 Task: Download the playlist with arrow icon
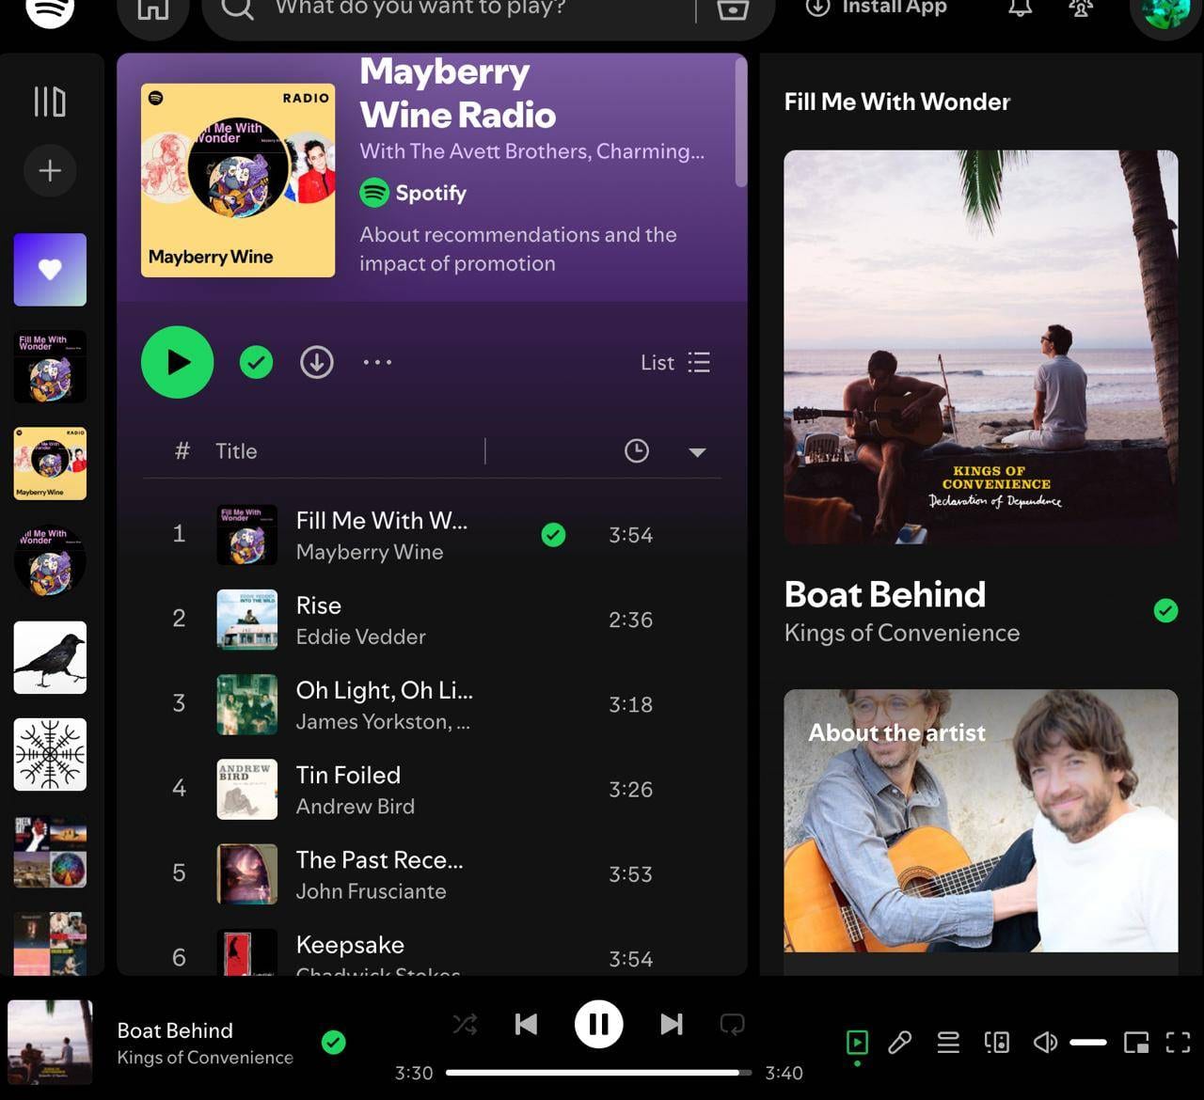pyautogui.click(x=317, y=362)
